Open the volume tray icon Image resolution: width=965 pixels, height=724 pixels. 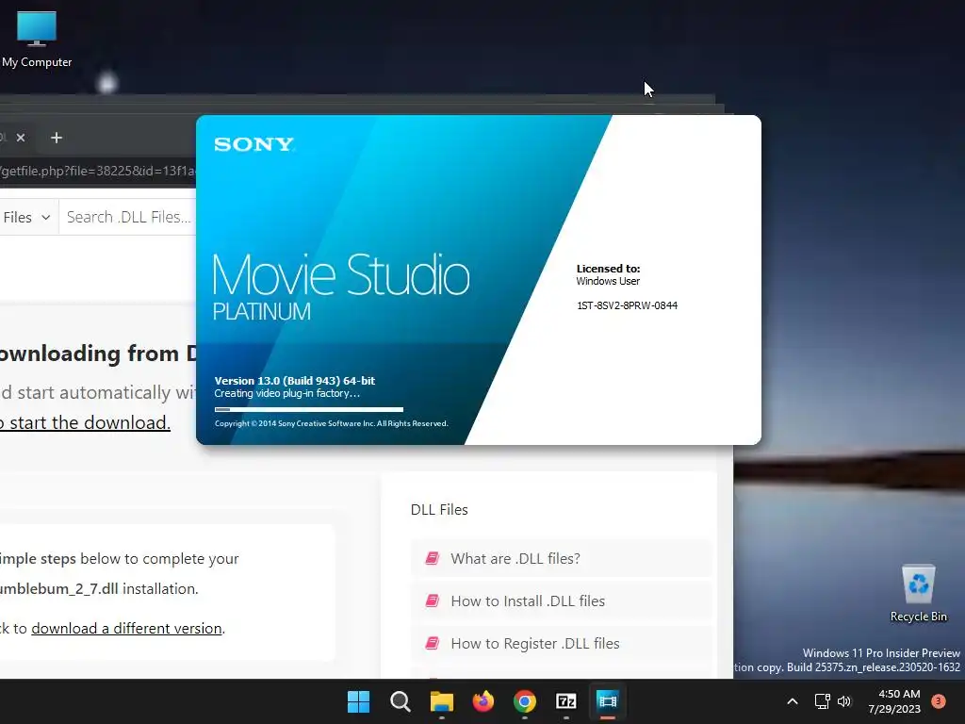coord(844,701)
